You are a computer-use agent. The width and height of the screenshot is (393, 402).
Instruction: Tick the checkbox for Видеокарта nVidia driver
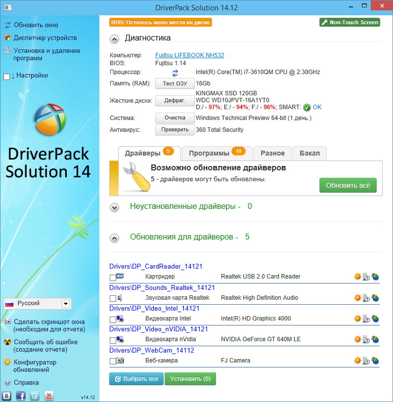pos(113,340)
